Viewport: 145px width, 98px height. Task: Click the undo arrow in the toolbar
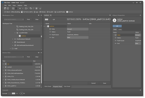[30, 8]
